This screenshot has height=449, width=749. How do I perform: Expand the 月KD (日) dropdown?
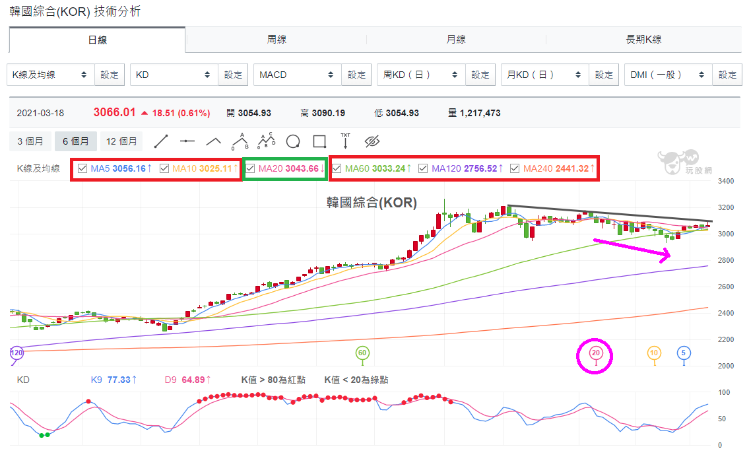coord(545,75)
